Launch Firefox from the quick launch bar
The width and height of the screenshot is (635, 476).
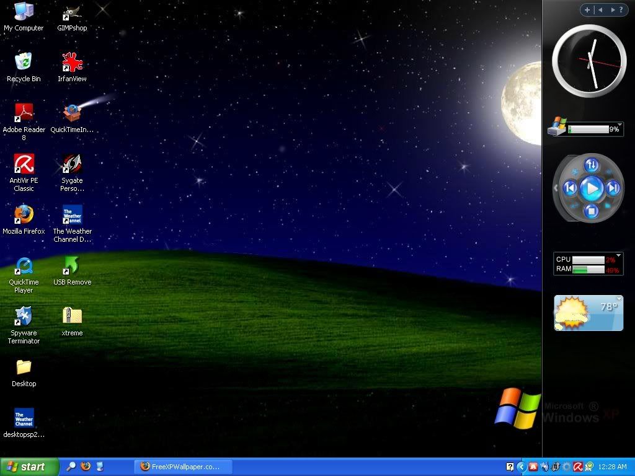86,467
